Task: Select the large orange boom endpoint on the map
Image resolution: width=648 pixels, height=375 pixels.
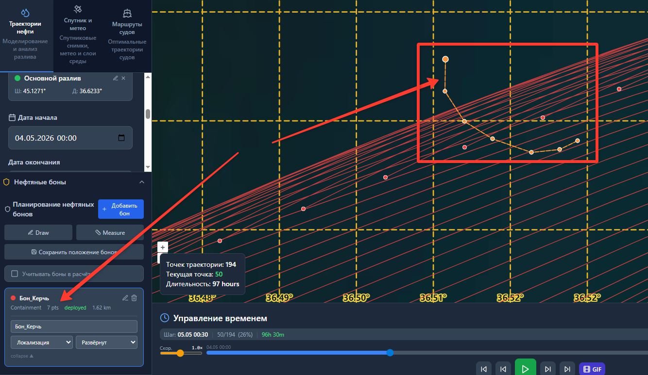Action: pyautogui.click(x=445, y=59)
